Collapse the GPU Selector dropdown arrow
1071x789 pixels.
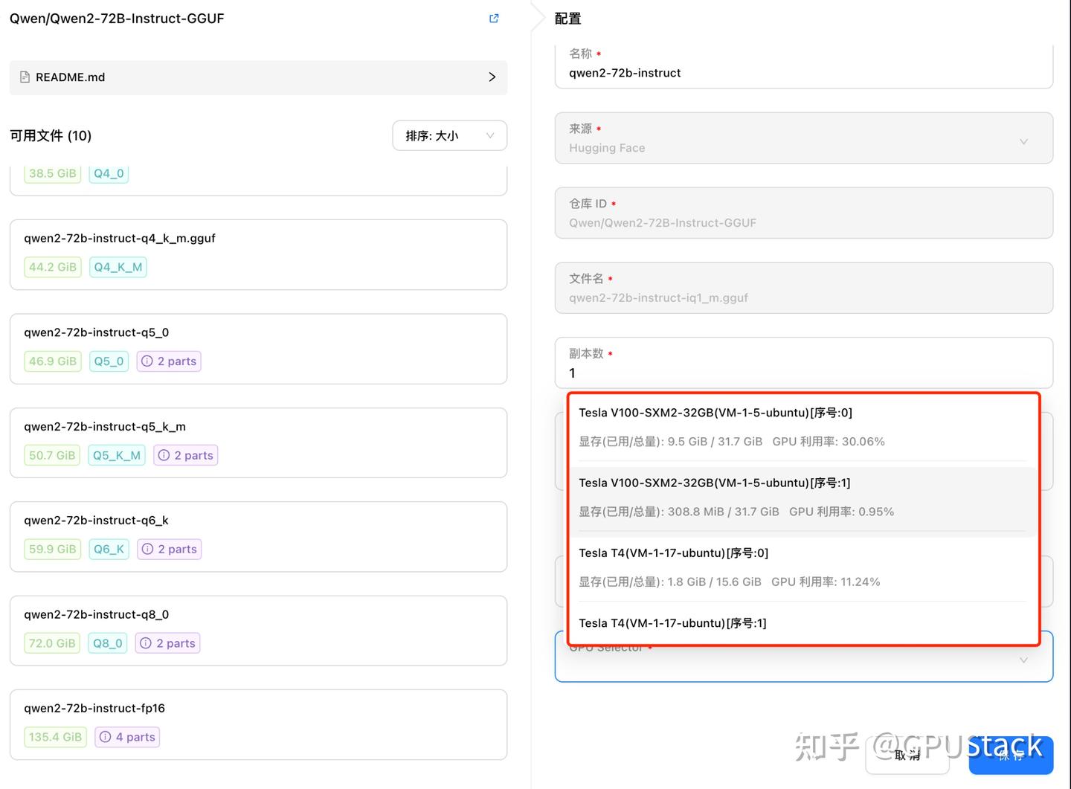point(1023,660)
